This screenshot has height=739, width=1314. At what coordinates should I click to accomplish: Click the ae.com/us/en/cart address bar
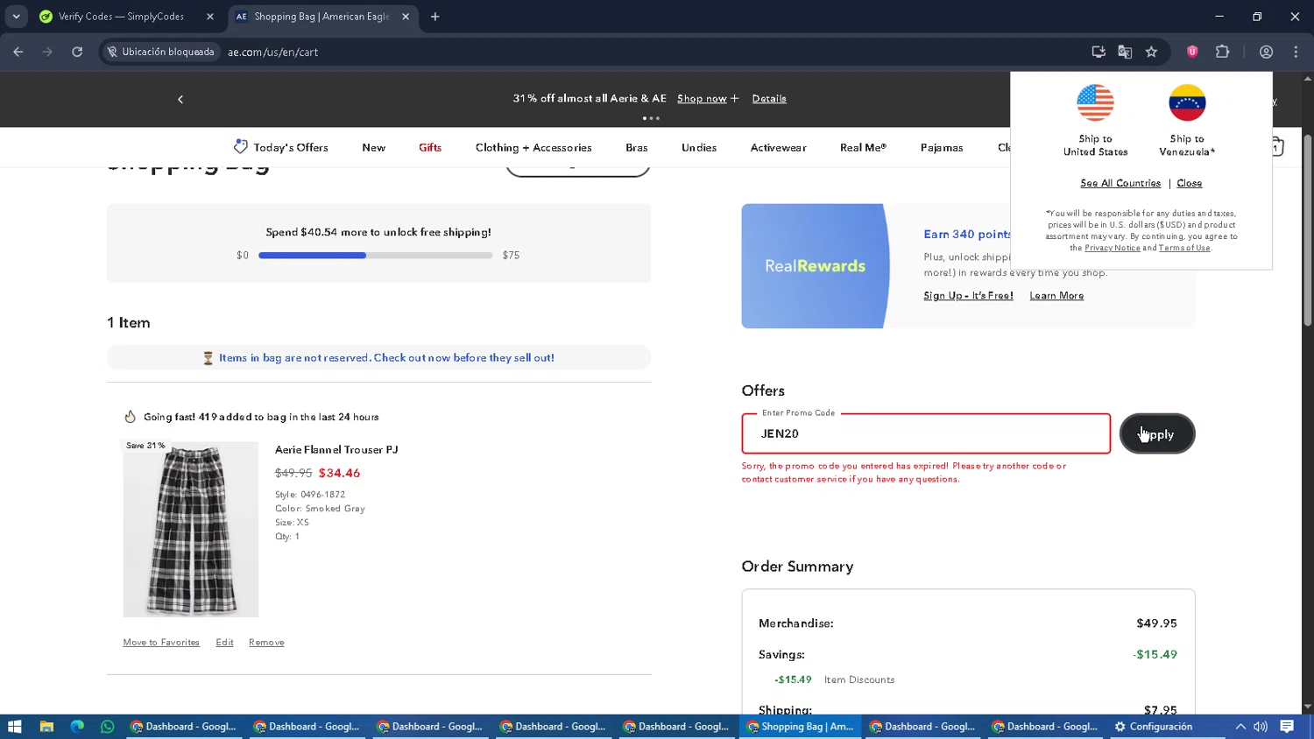coord(272,52)
